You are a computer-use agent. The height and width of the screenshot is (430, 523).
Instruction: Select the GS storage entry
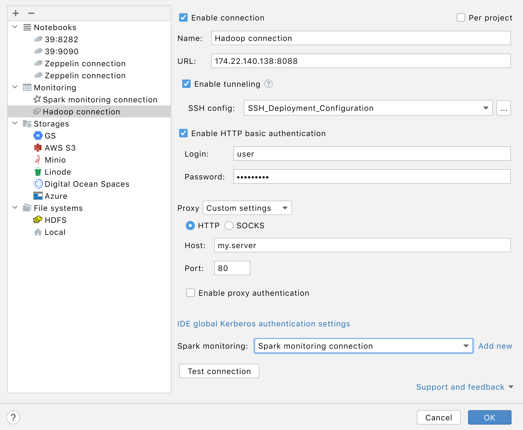pos(50,136)
